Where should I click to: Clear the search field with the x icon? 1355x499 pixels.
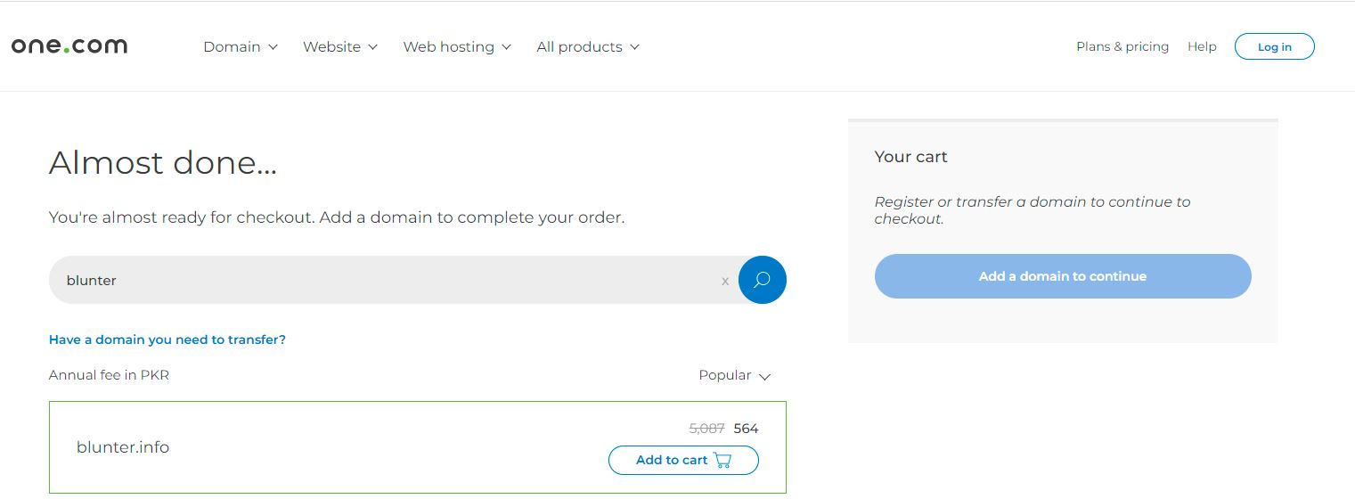[x=725, y=281]
